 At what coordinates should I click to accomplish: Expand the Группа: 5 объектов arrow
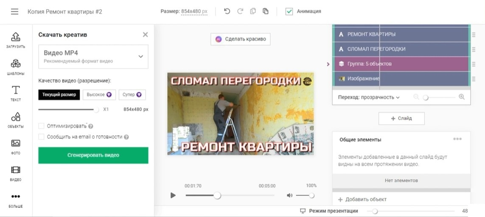(x=328, y=64)
